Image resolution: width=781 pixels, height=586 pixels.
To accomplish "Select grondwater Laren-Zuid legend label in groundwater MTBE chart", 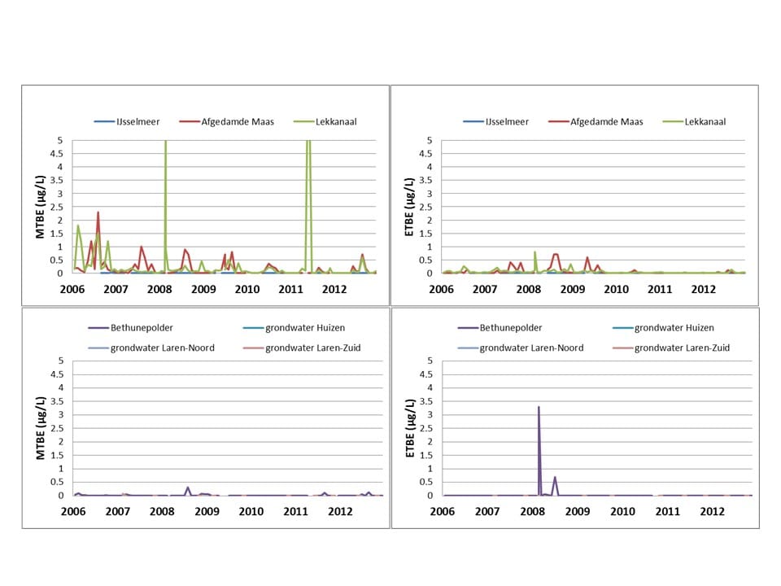I will tap(312, 348).
